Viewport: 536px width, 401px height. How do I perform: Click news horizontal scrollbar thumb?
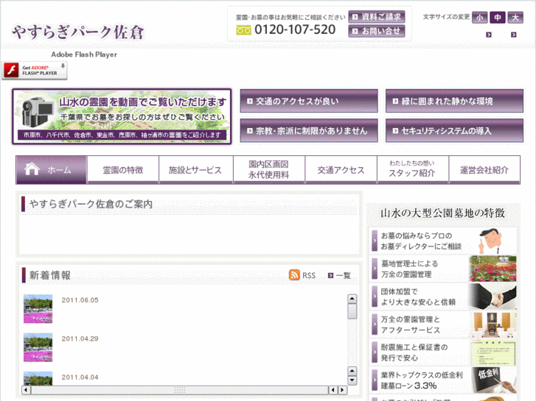[x=180, y=390]
